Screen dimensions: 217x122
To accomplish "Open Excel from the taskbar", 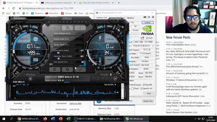I will tap(68, 119).
